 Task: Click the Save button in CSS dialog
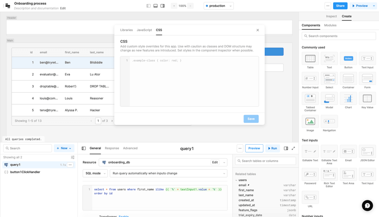coord(251,119)
